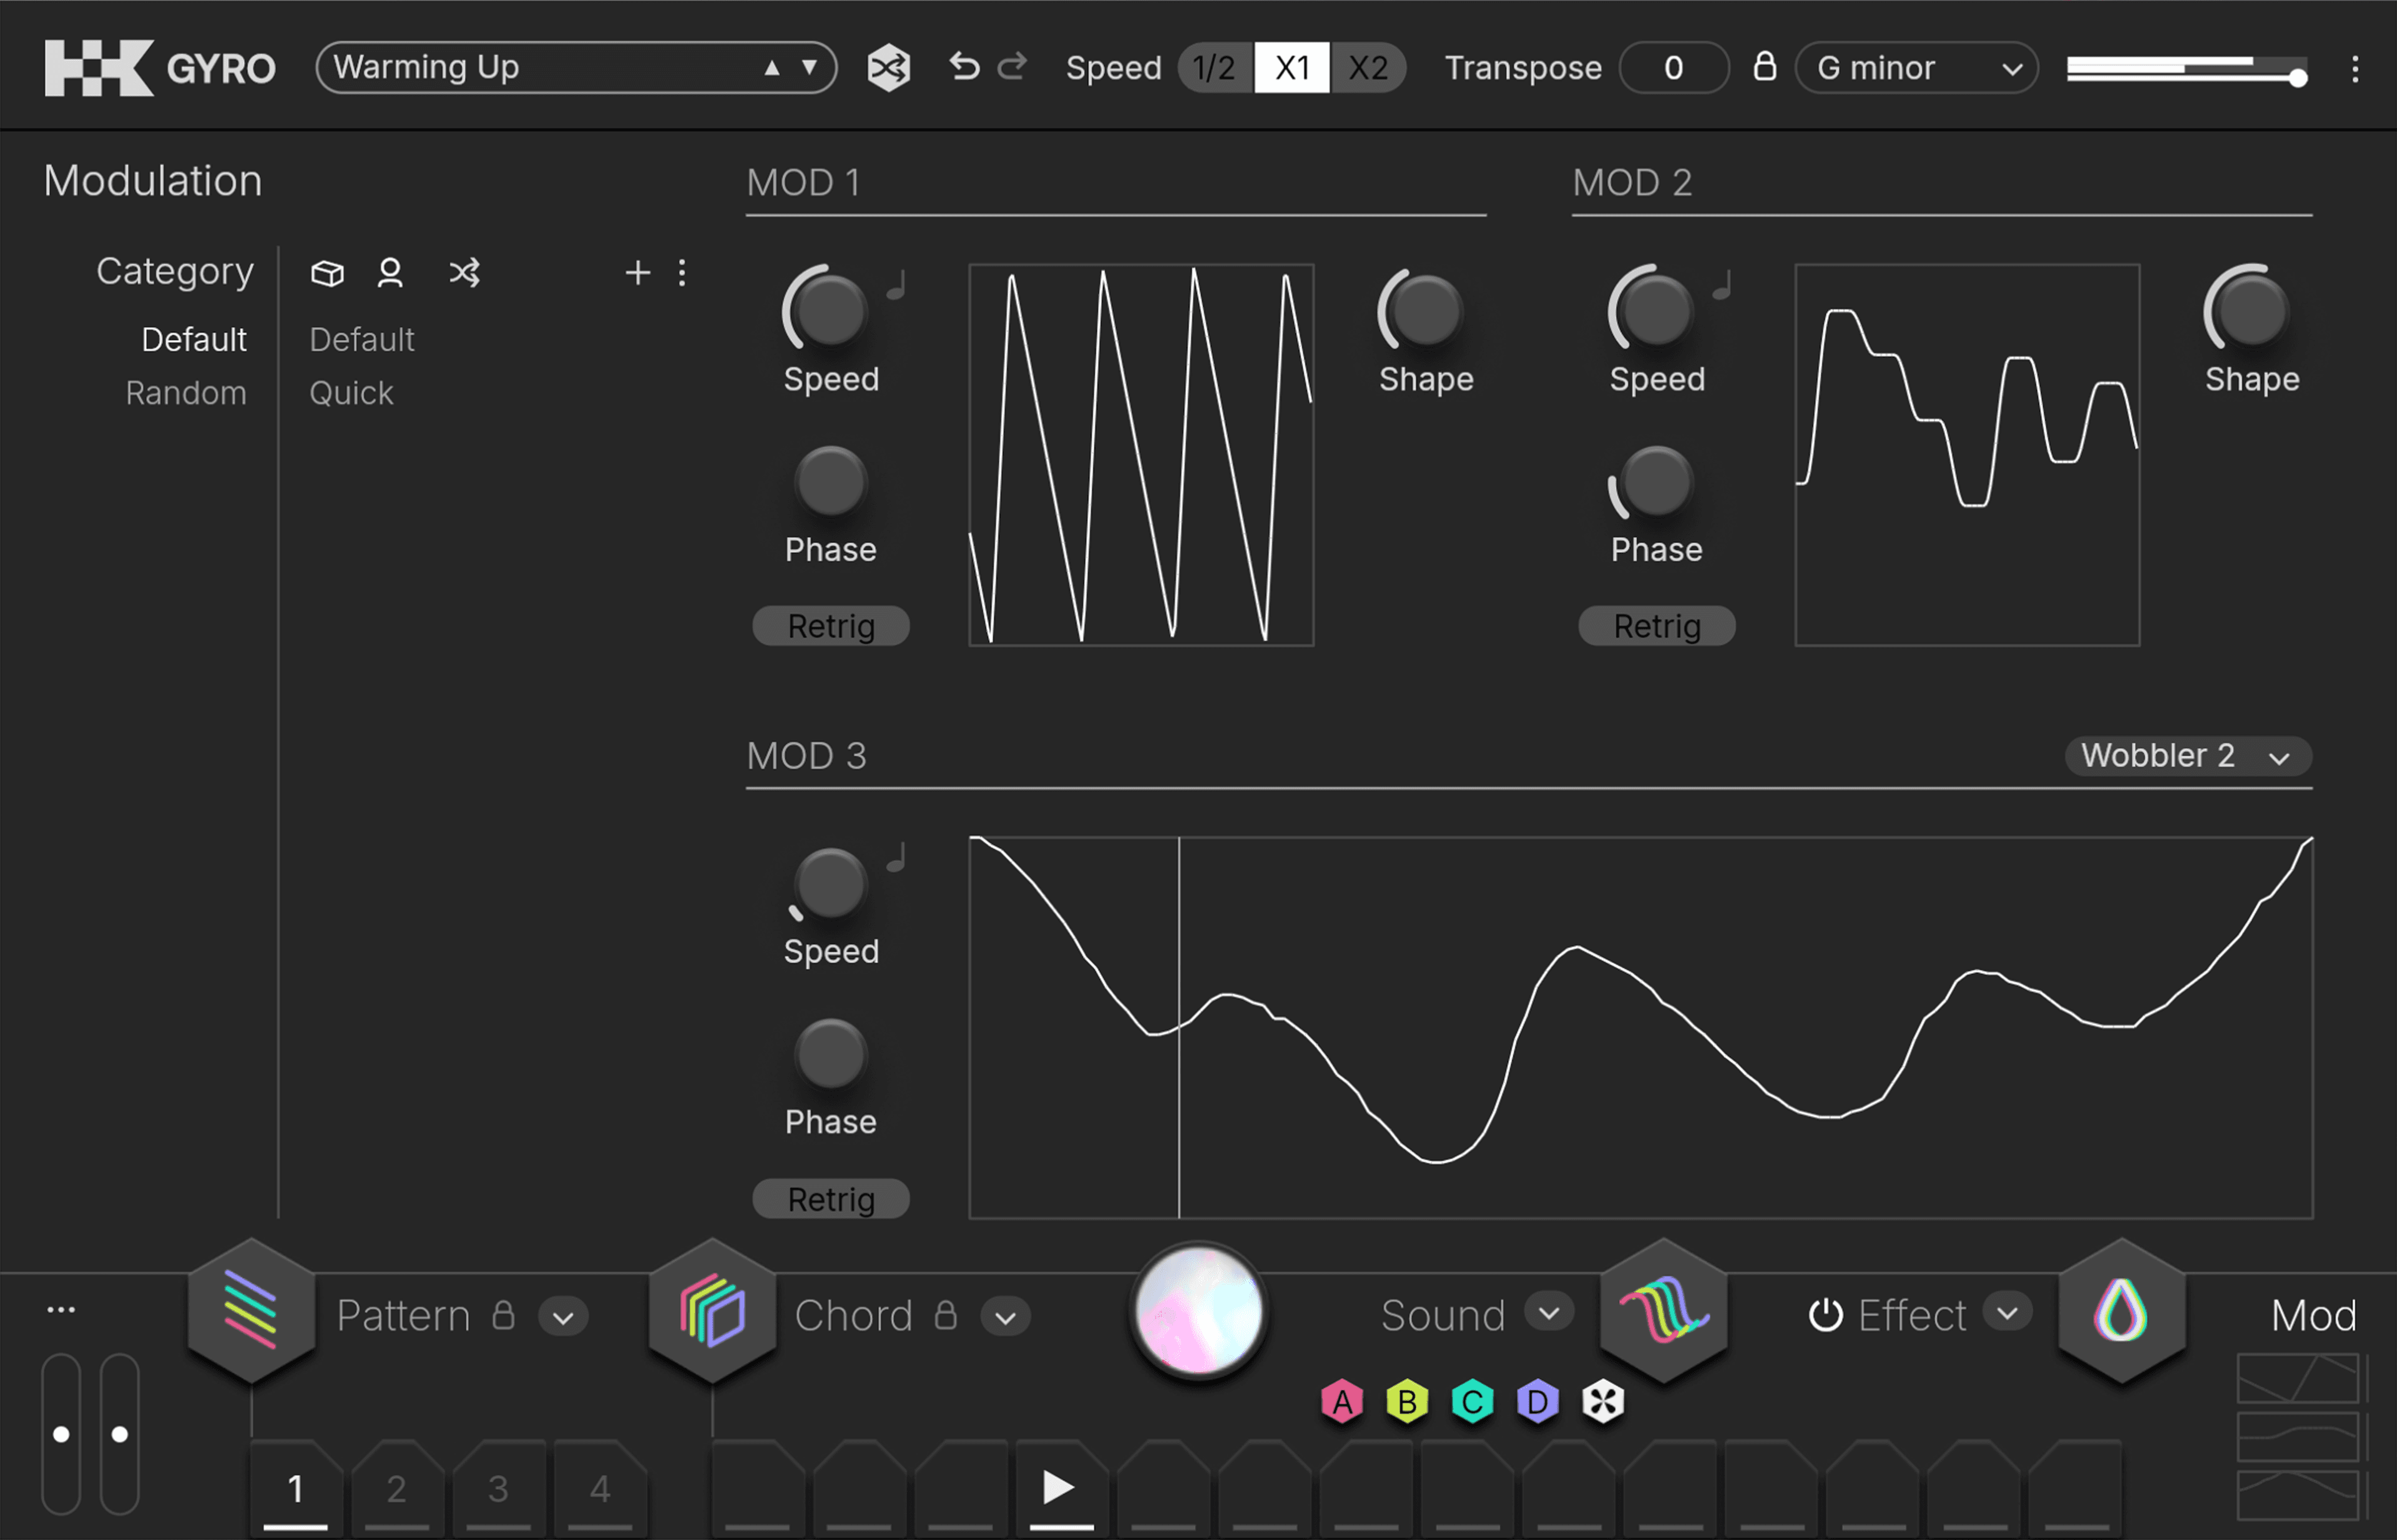Click the randomize dice icon beside the preset name
2397x1540 pixels.
click(x=888, y=68)
